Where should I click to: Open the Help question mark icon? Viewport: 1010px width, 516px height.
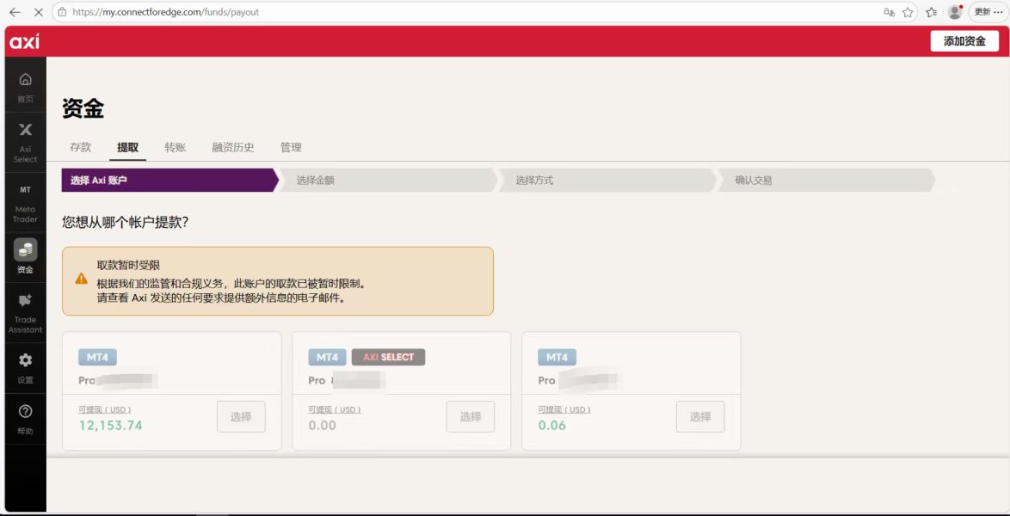[25, 411]
